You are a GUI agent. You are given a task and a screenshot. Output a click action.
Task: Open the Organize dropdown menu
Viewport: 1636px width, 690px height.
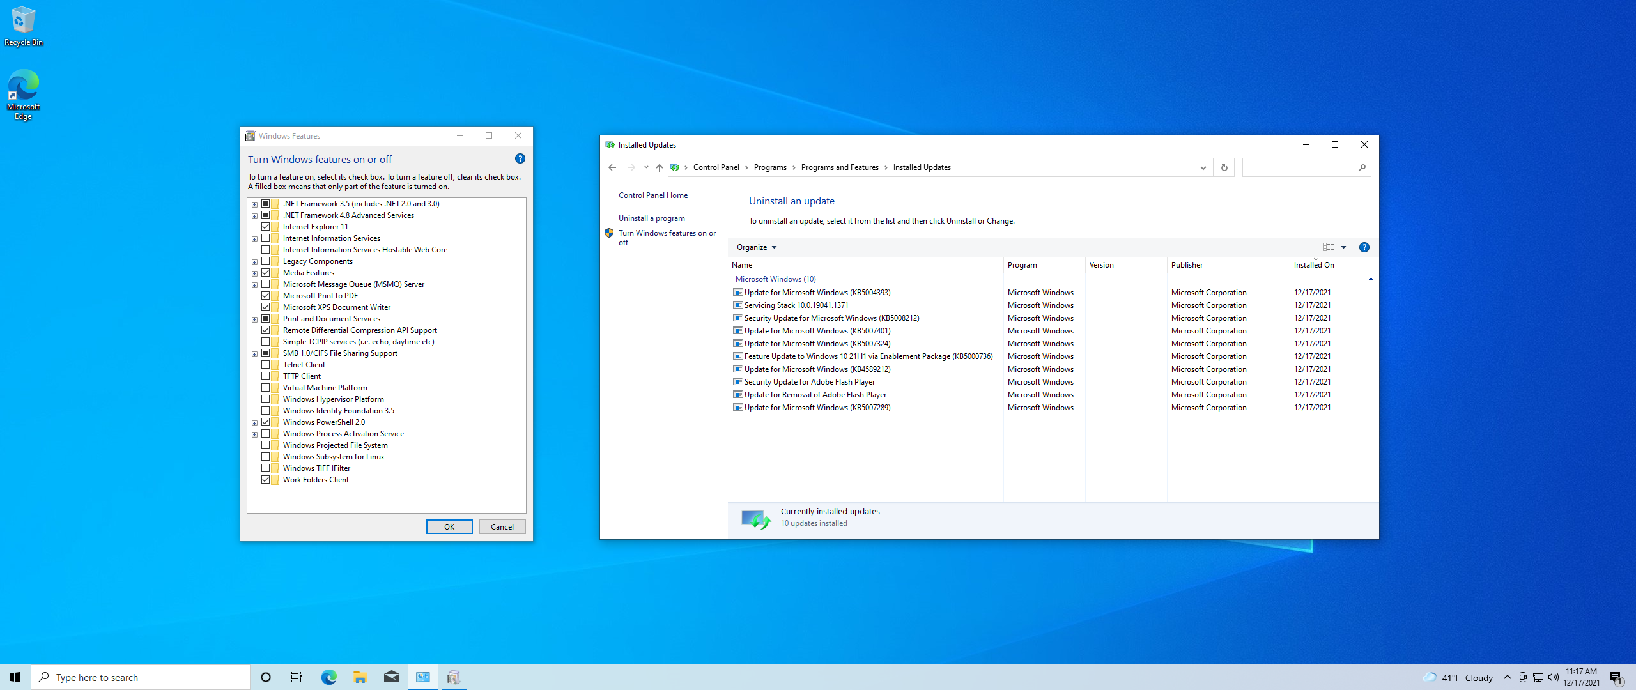click(757, 247)
